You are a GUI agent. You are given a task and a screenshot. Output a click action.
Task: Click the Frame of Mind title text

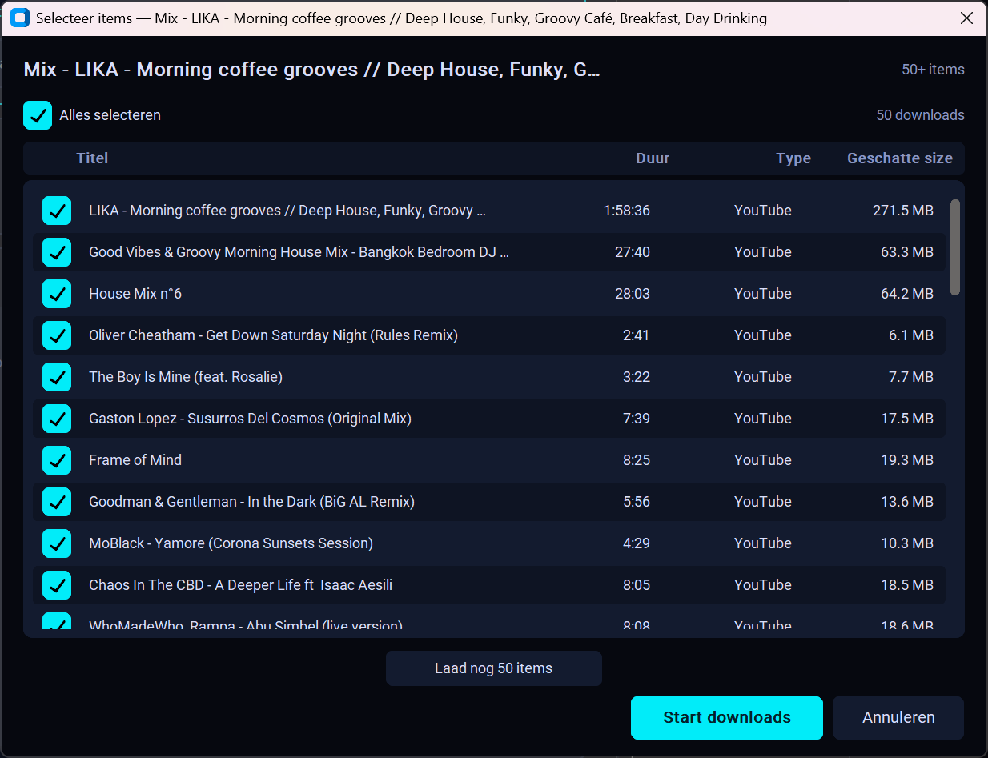pos(135,460)
